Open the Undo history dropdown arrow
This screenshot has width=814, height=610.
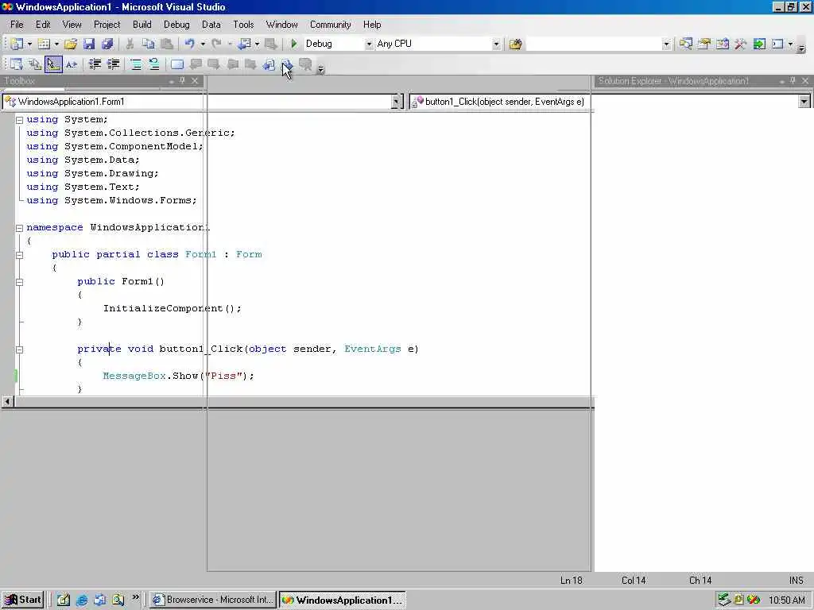click(203, 44)
